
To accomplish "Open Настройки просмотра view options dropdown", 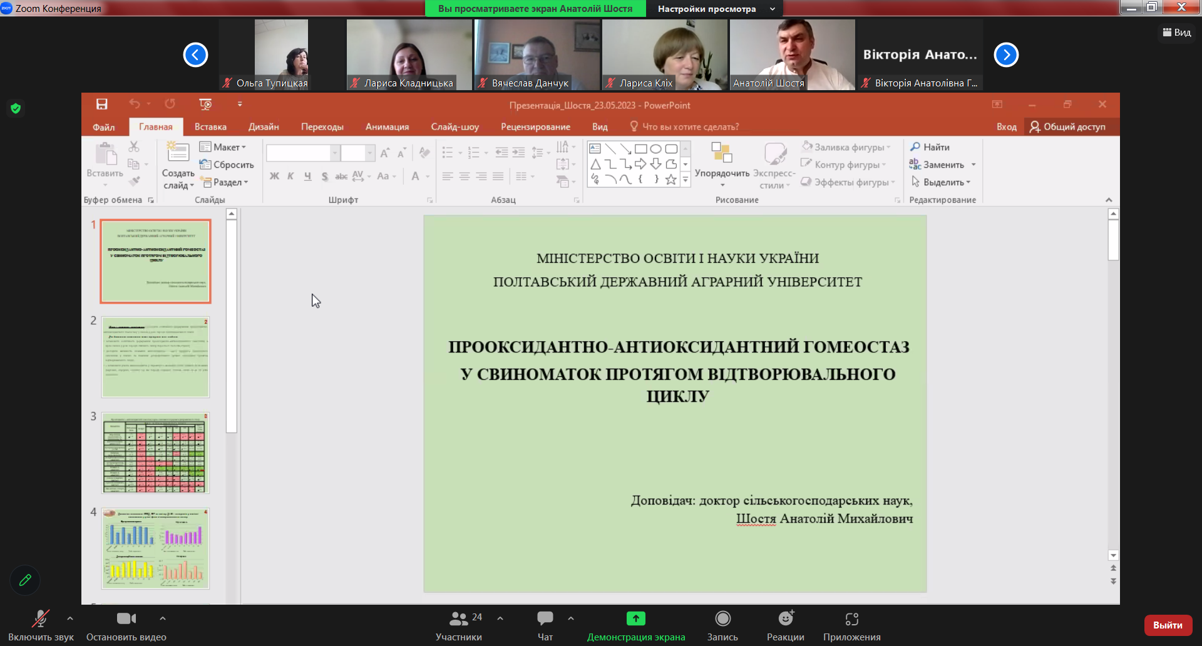I will click(716, 9).
